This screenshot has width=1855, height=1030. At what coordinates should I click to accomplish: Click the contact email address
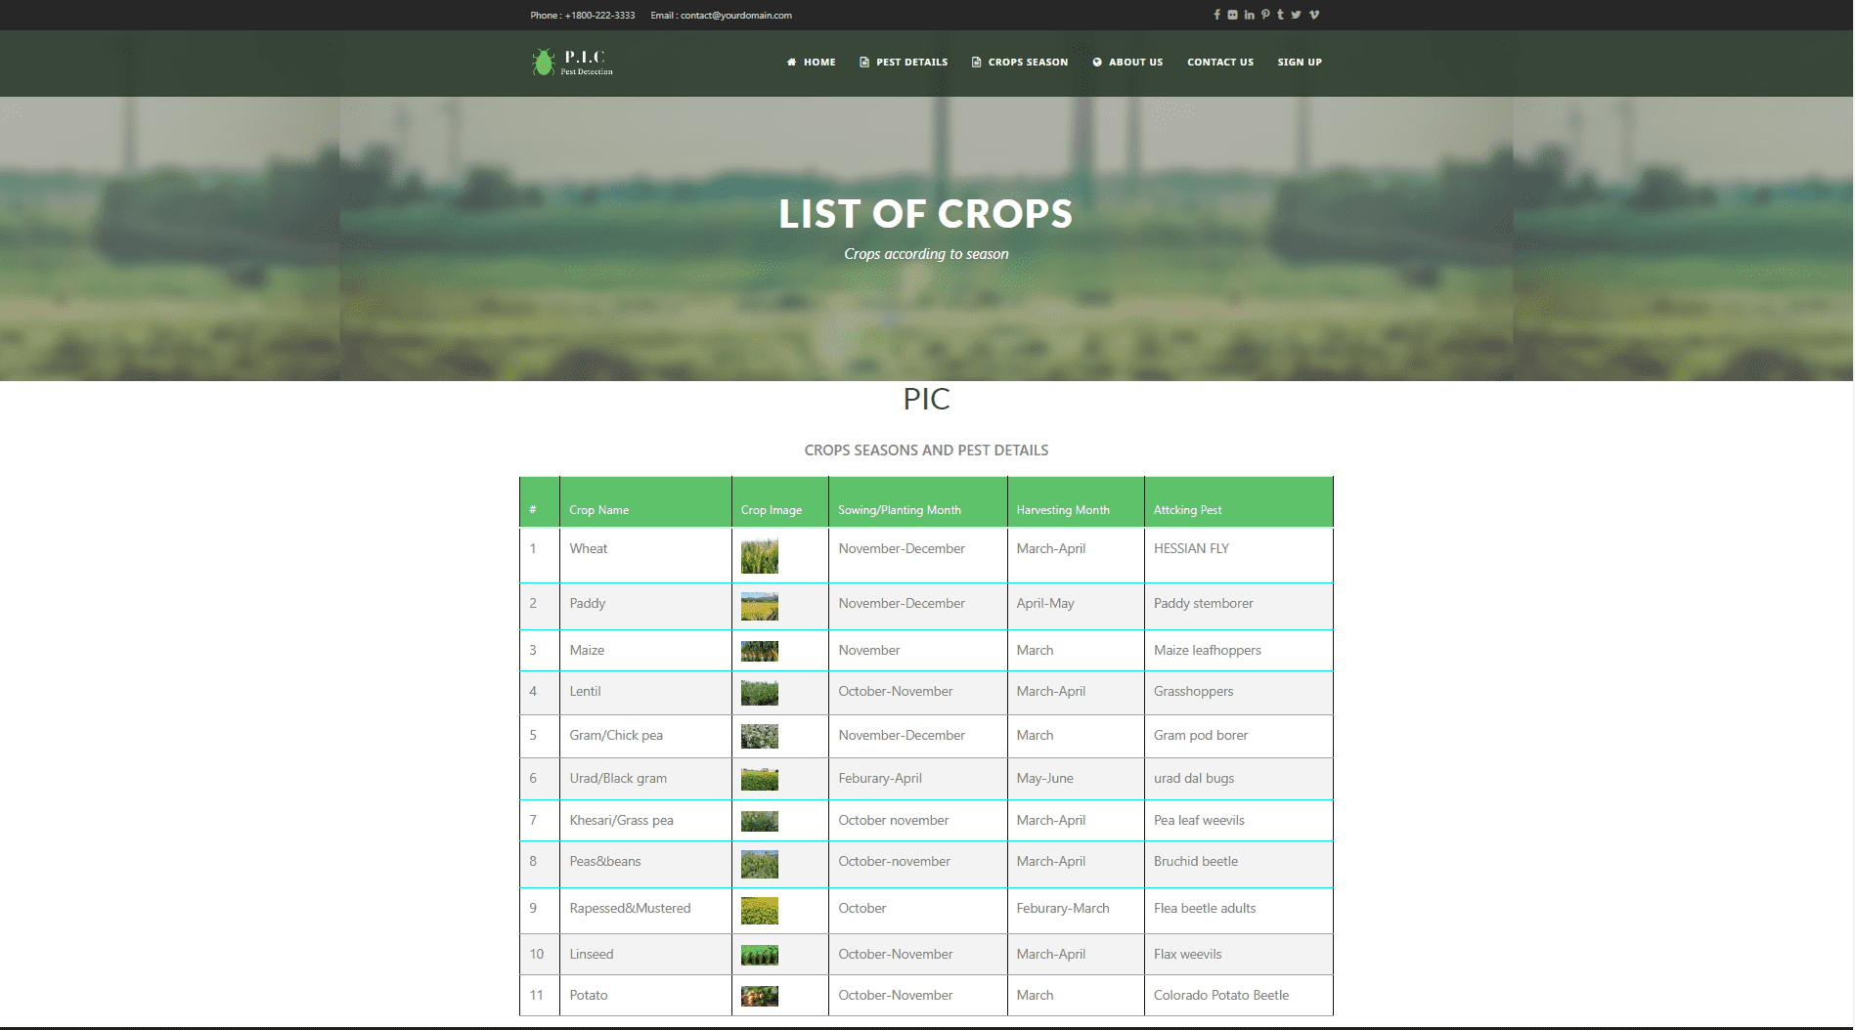[x=735, y=16]
